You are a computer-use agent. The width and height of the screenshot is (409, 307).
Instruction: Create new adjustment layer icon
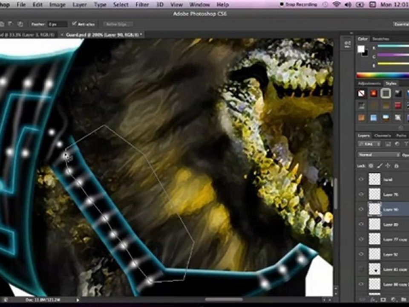(393, 300)
